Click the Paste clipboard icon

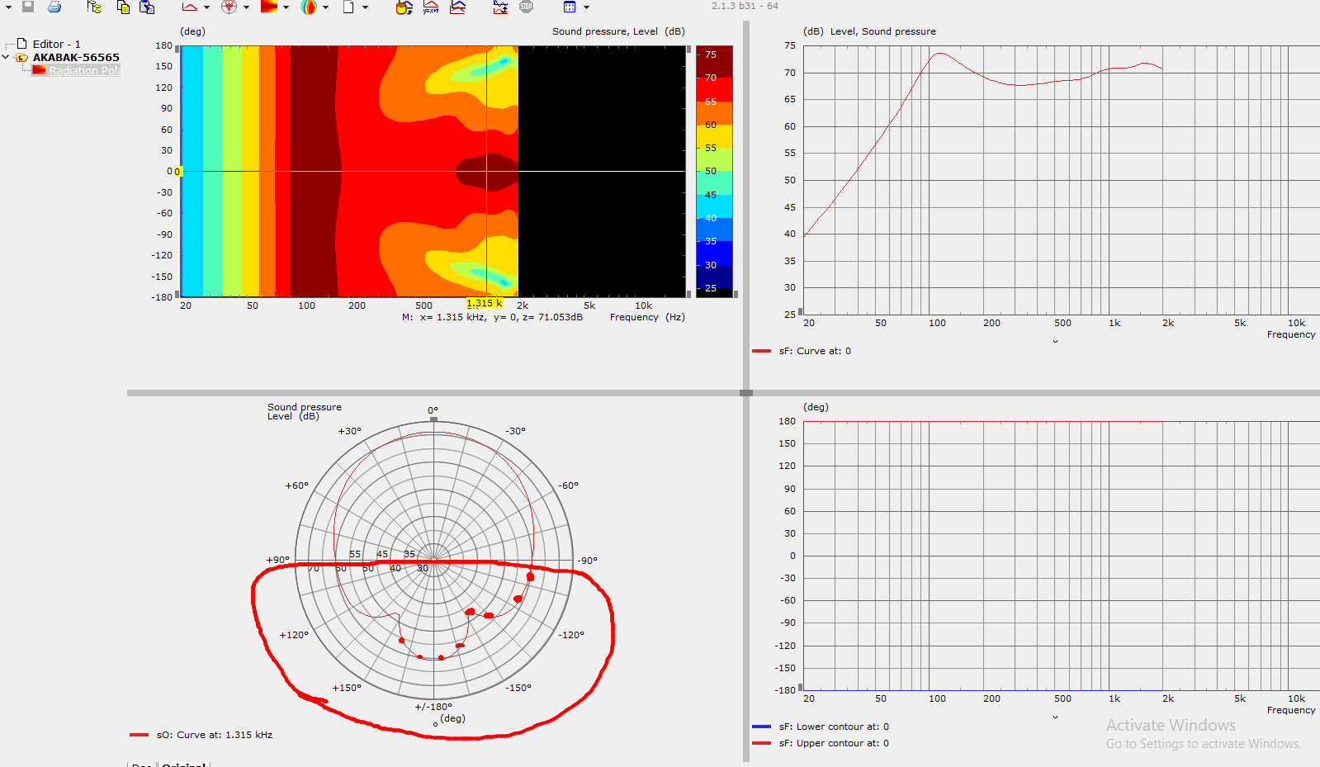coord(147,7)
